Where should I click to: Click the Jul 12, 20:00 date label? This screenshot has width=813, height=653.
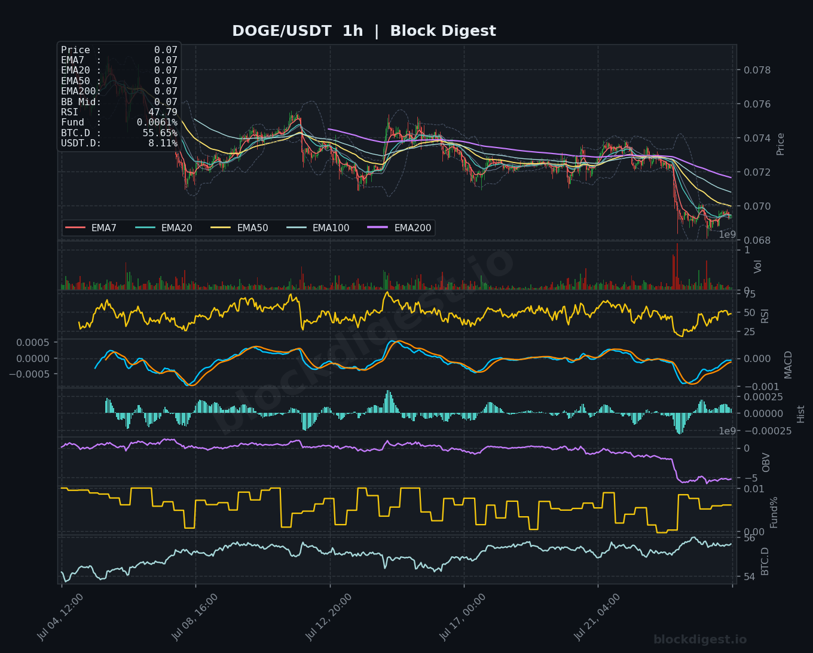click(x=329, y=617)
